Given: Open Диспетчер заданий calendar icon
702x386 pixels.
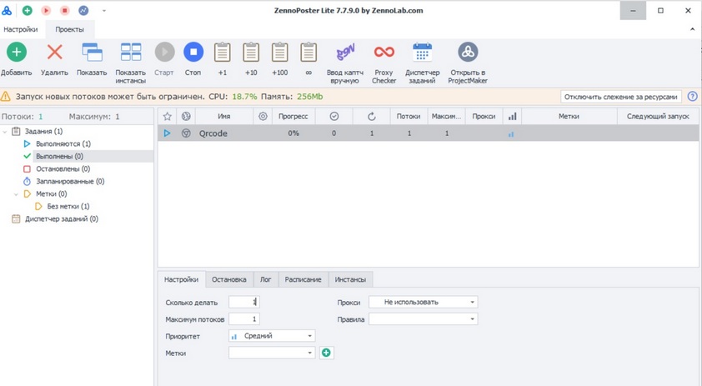Looking at the screenshot, I should point(422,52).
